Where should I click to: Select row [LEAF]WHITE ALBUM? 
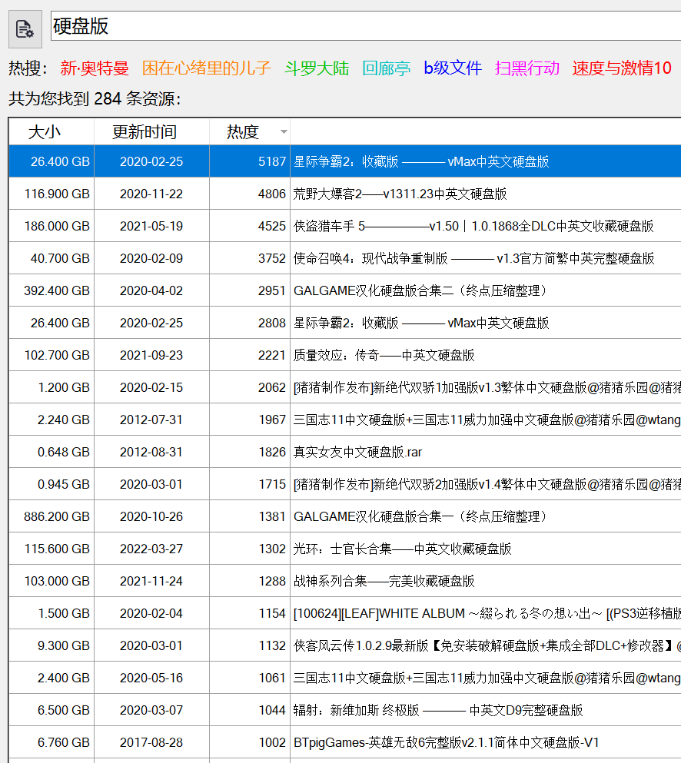(x=344, y=613)
